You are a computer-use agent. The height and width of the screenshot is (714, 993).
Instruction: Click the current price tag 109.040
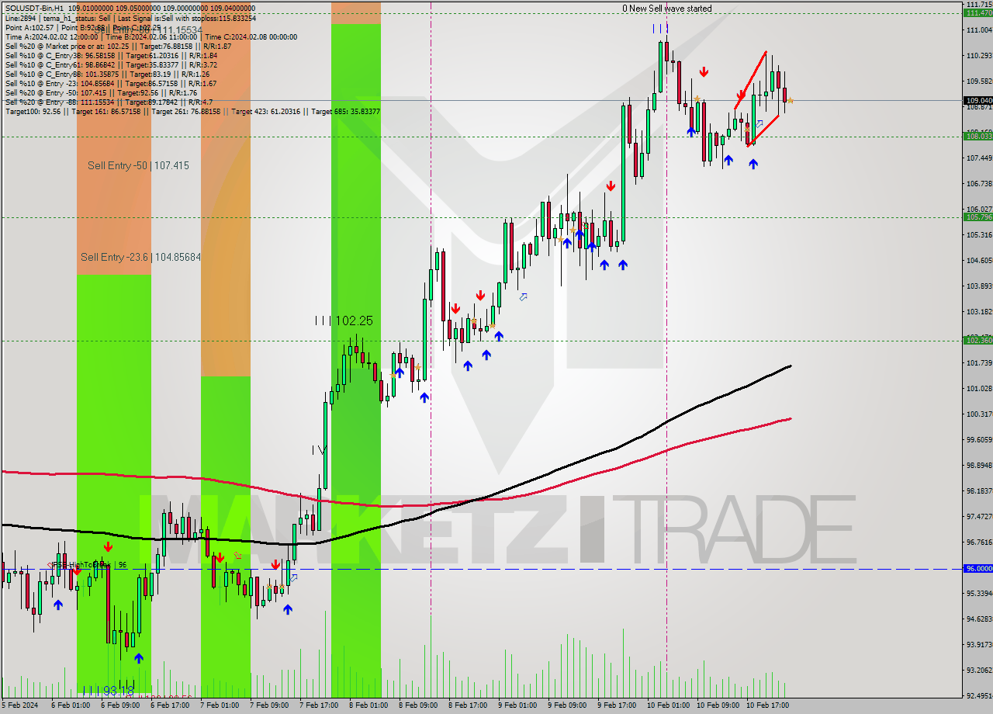[978, 100]
